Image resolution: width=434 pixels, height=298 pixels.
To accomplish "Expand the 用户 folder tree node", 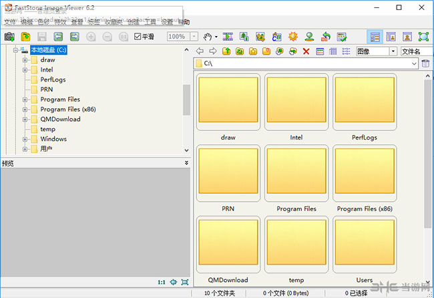I will click(x=25, y=149).
